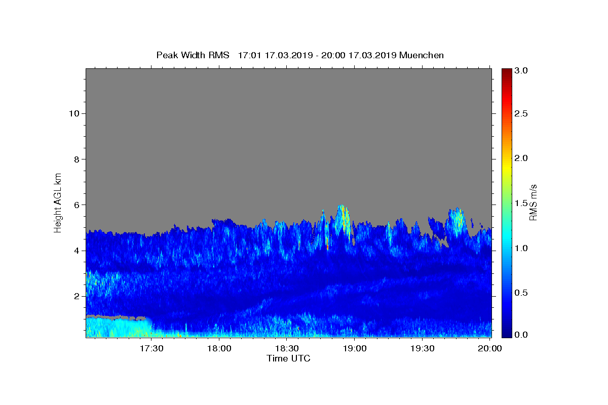
Task: Click the 'RMS m/s' colorbar title
Action: [534, 202]
